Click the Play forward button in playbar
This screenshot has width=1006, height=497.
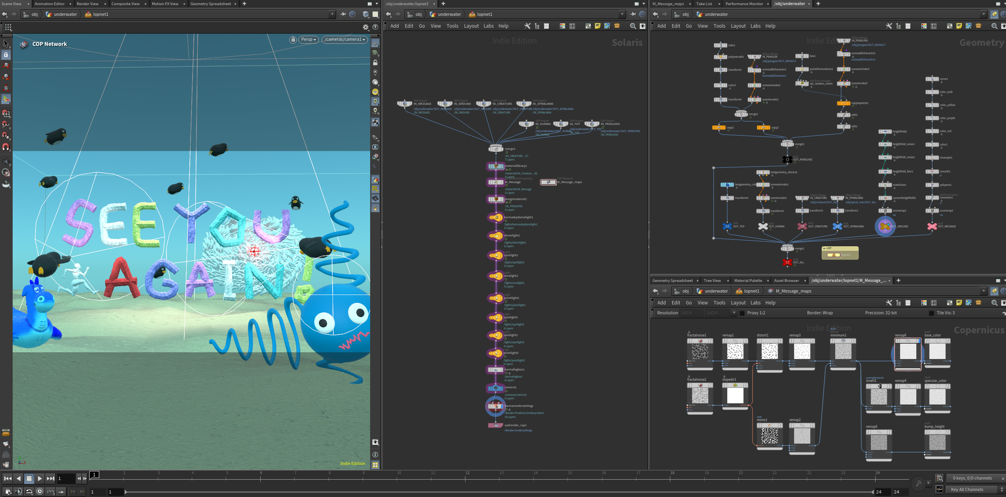pos(40,478)
